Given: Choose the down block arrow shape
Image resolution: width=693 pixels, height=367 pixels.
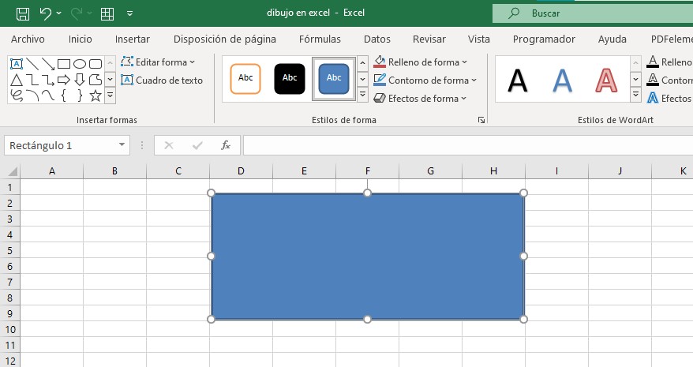Looking at the screenshot, I should pos(80,80).
